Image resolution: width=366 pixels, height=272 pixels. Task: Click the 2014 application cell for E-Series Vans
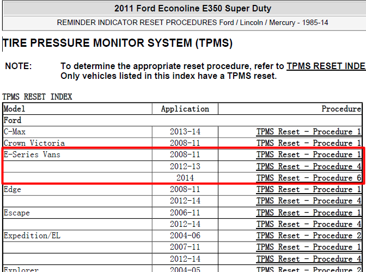pyautogui.click(x=185, y=178)
